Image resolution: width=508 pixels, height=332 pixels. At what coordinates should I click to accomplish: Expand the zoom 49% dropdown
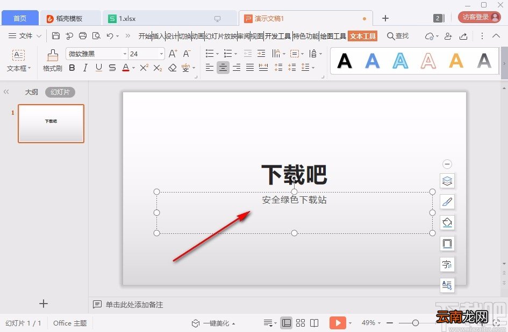click(x=379, y=323)
